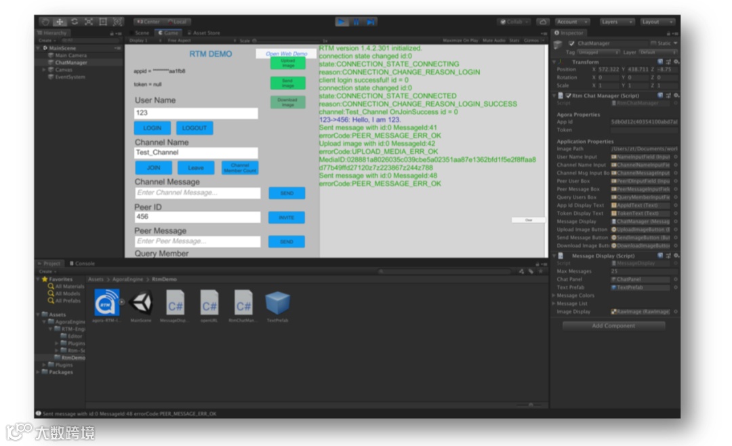Switch to the Console tab
This screenshot has height=446, width=732.
(x=82, y=264)
